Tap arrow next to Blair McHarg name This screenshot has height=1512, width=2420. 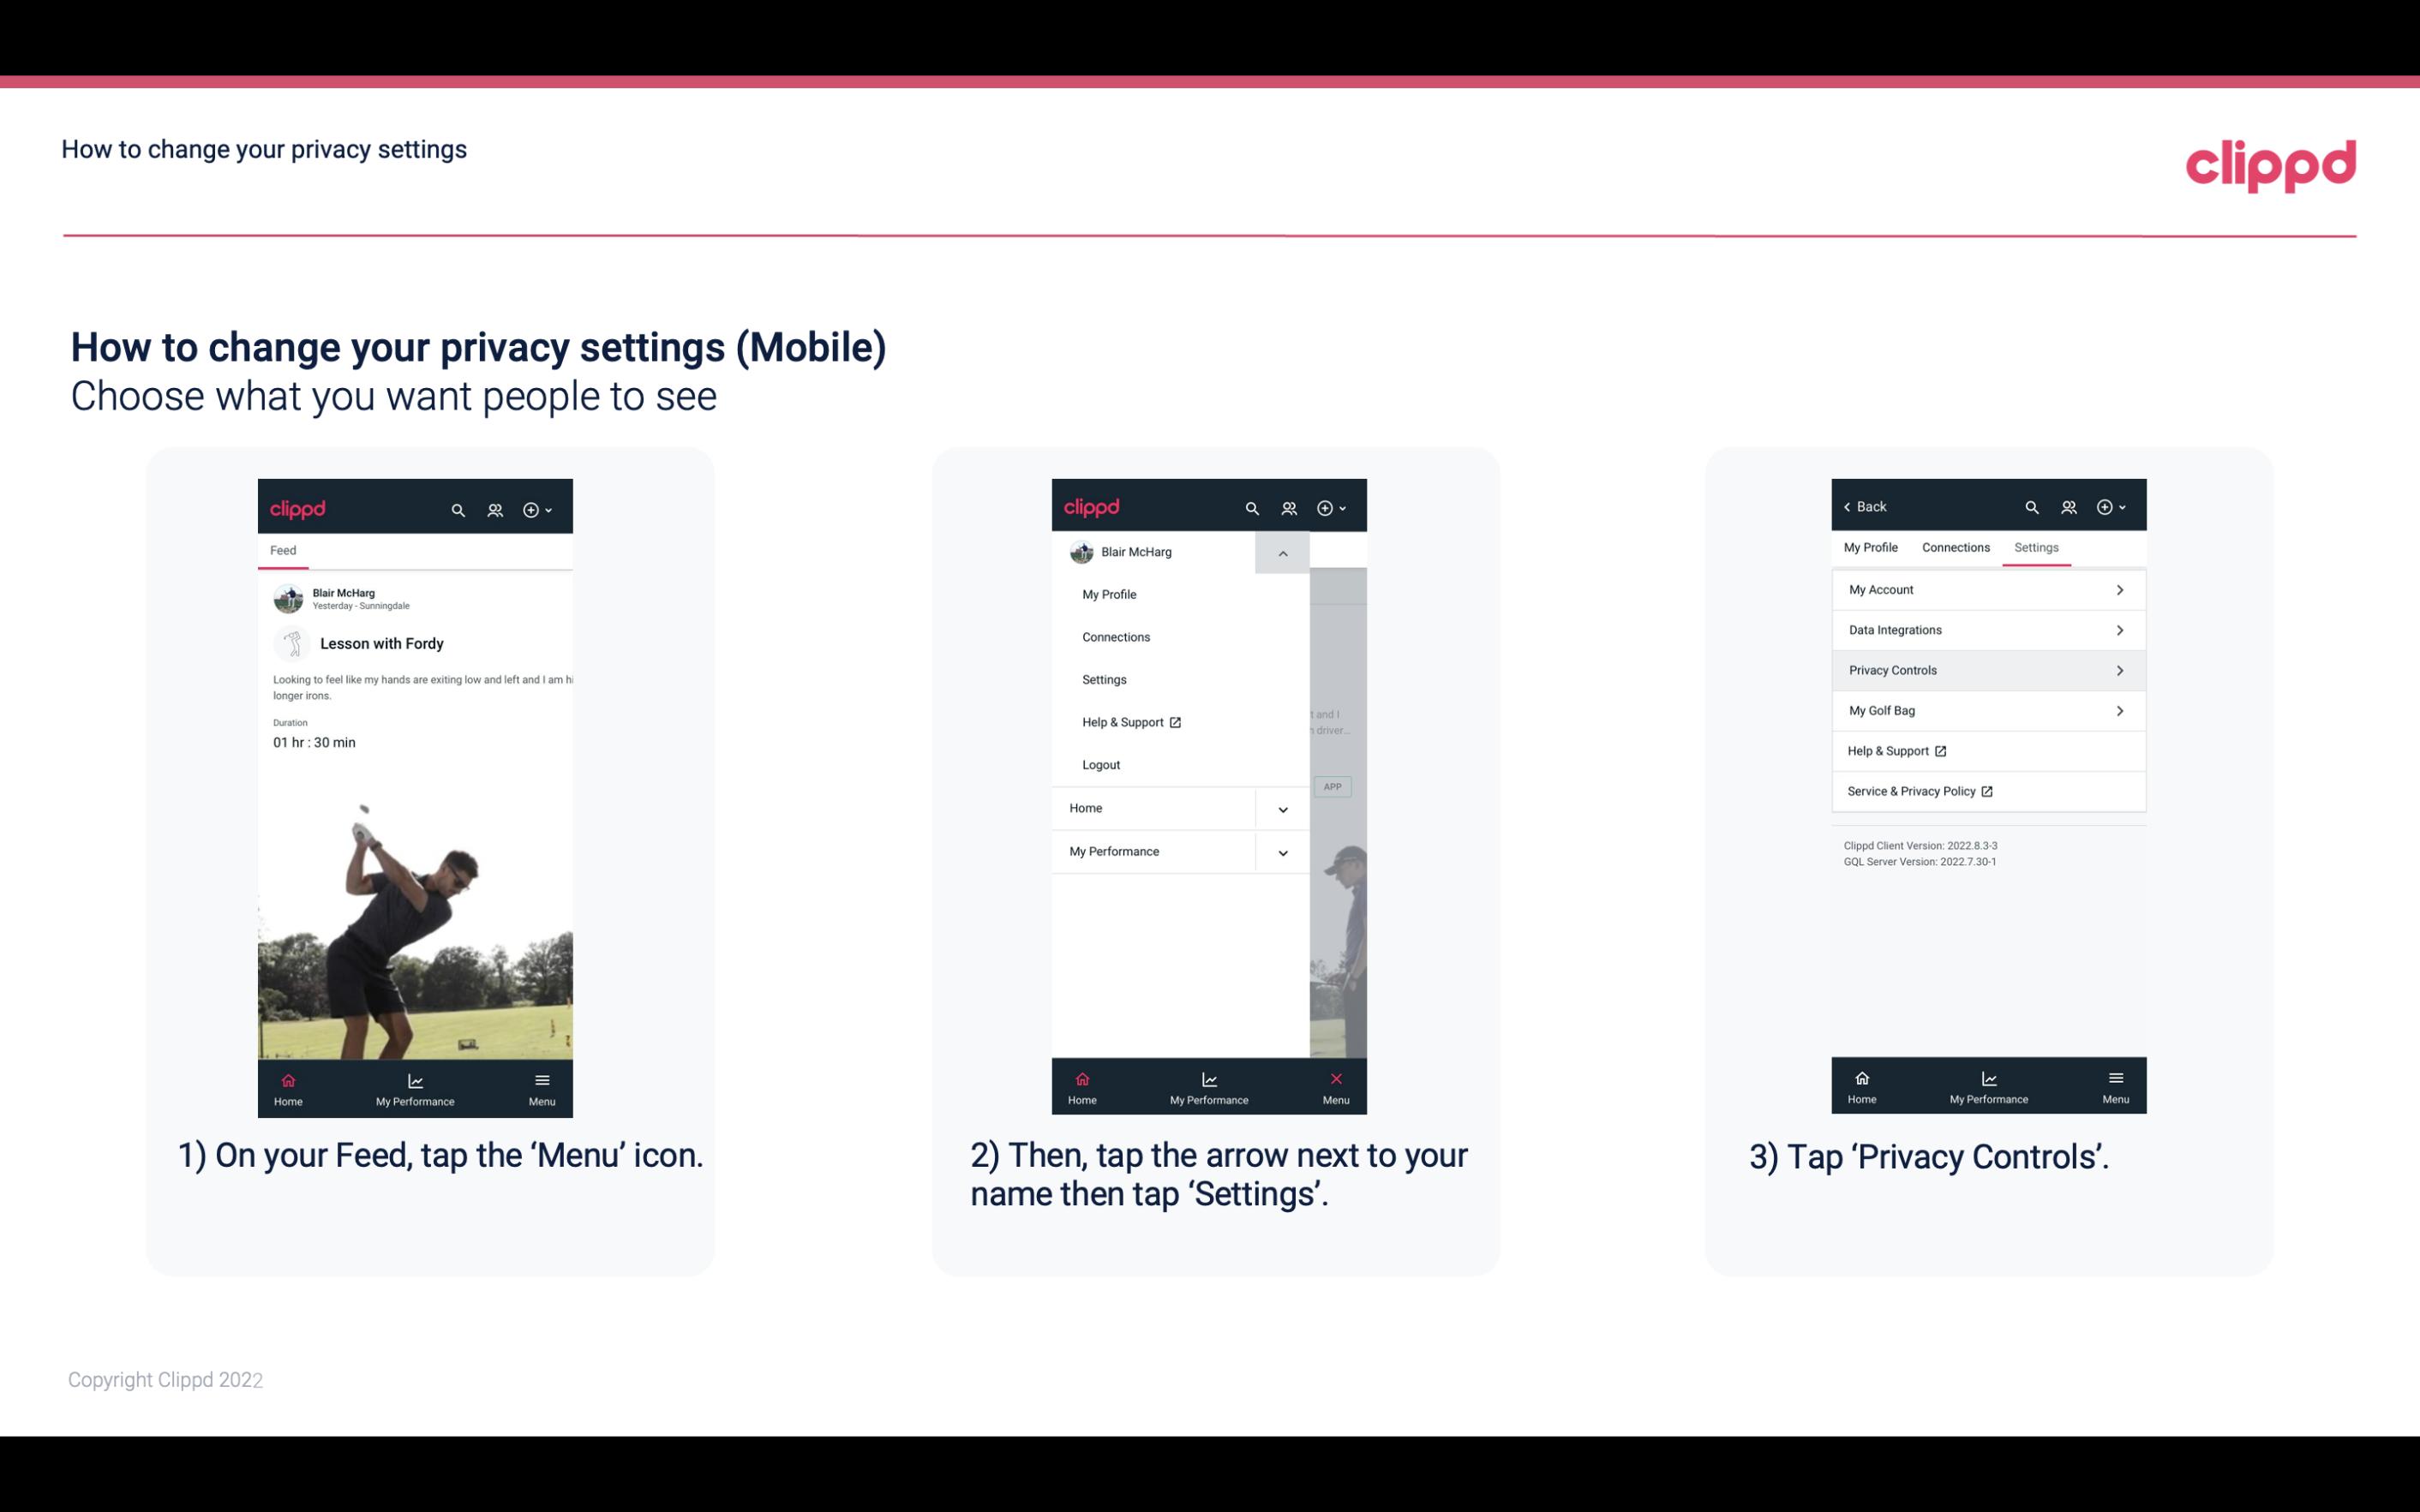[x=1282, y=551]
